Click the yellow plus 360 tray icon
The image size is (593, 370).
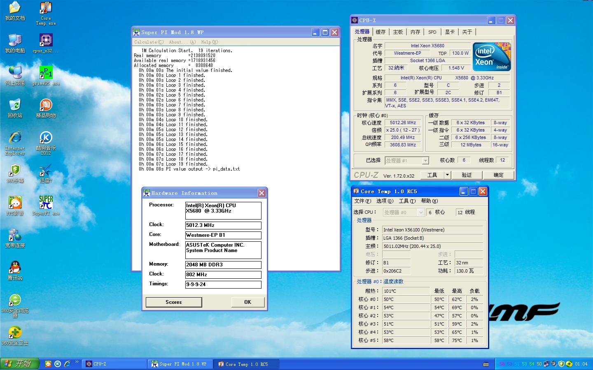point(569,364)
